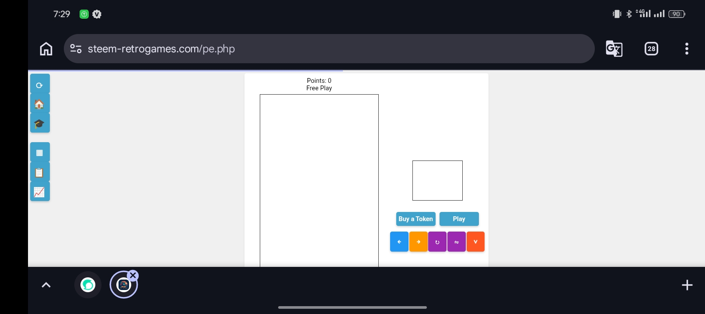This screenshot has width=705, height=314.
Task: Click the red drop-down arrow button
Action: pos(475,242)
